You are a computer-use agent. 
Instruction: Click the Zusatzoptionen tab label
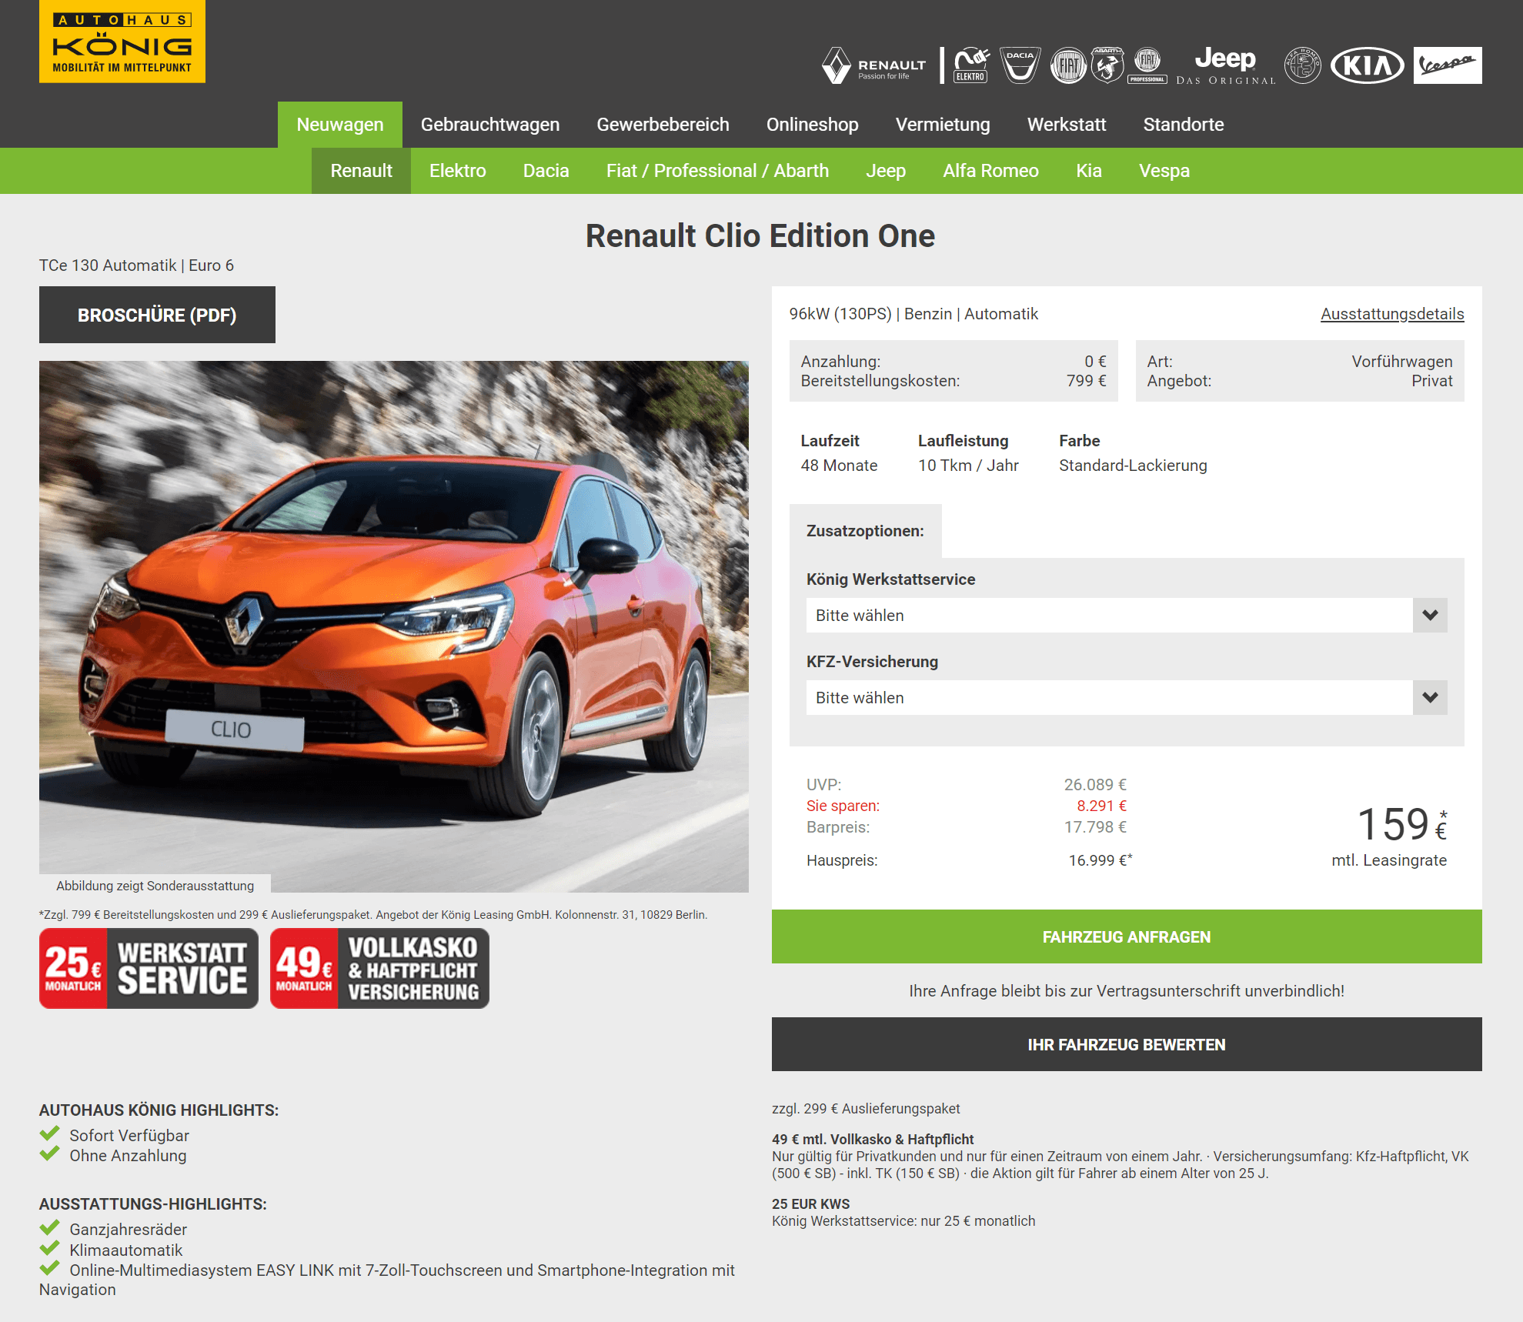coord(865,531)
